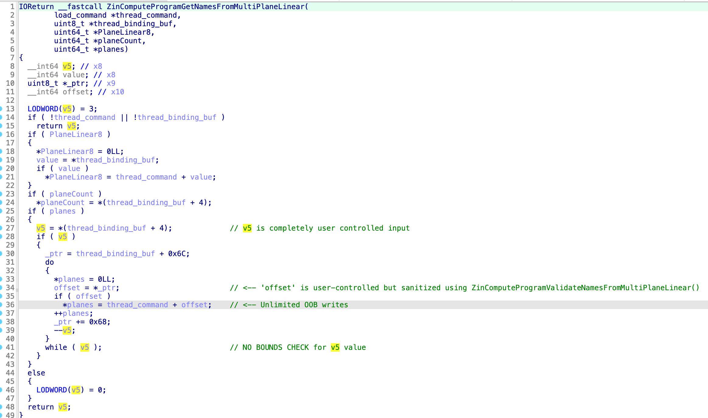Click the breakpoint dot on line 13

[x=1, y=109]
